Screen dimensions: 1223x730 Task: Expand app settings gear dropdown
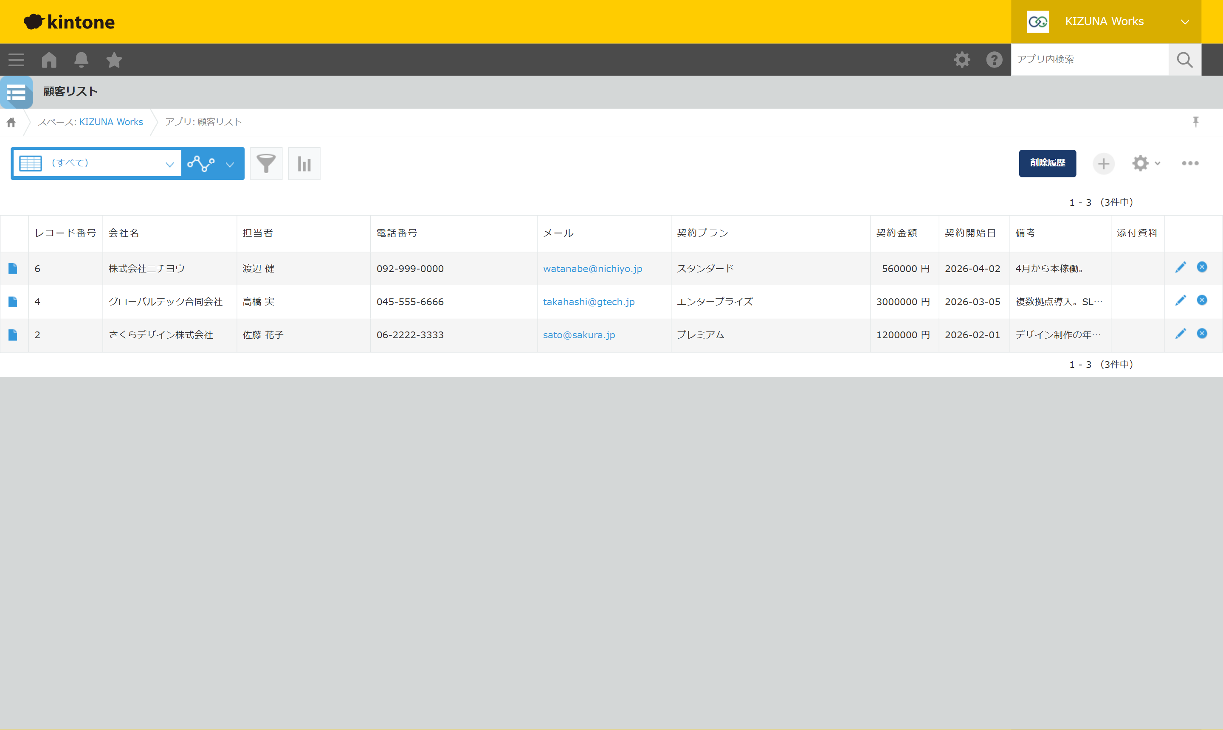pos(1146,163)
